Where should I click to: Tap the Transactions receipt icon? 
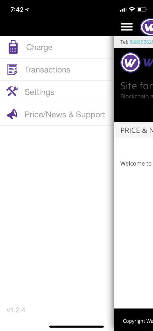point(12,70)
